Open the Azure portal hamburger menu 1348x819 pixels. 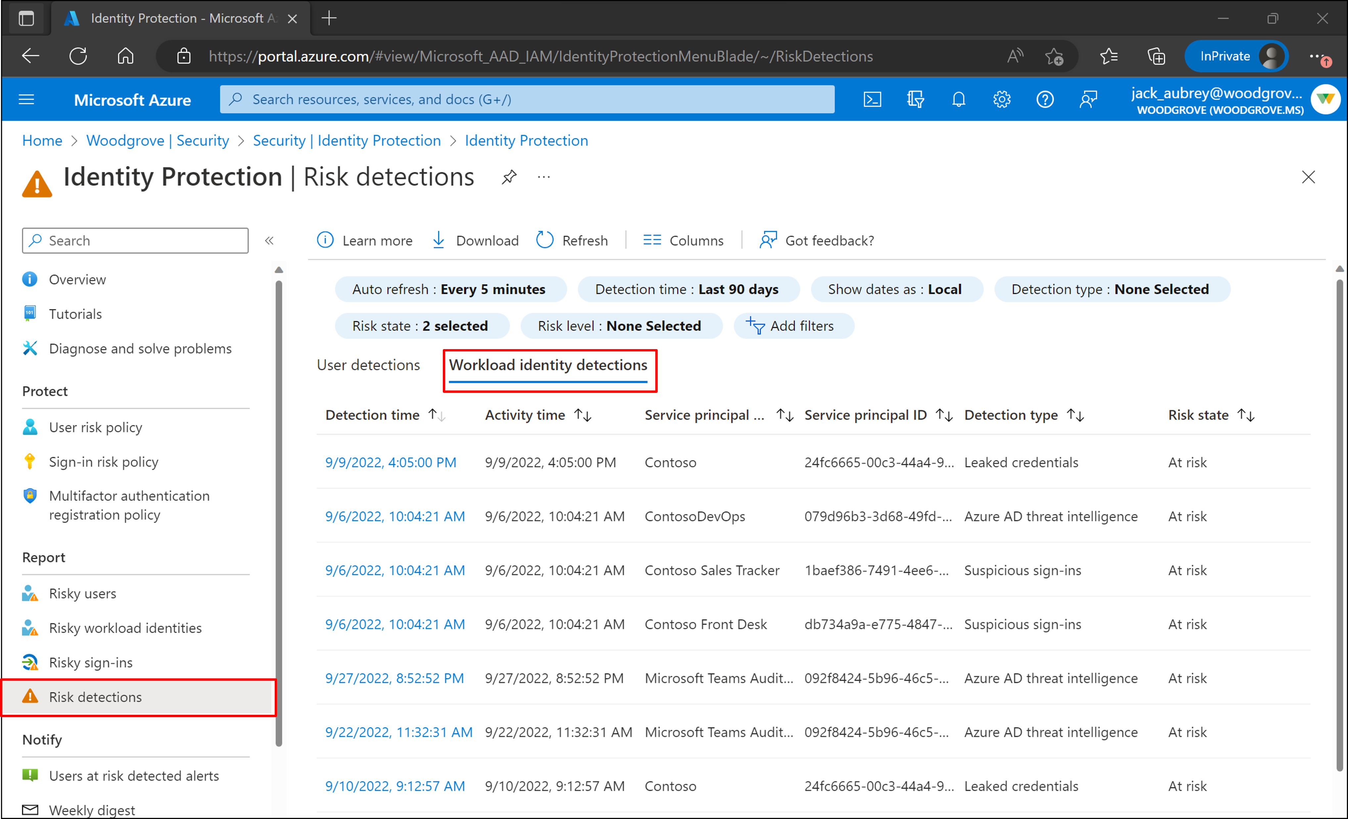pos(26,100)
